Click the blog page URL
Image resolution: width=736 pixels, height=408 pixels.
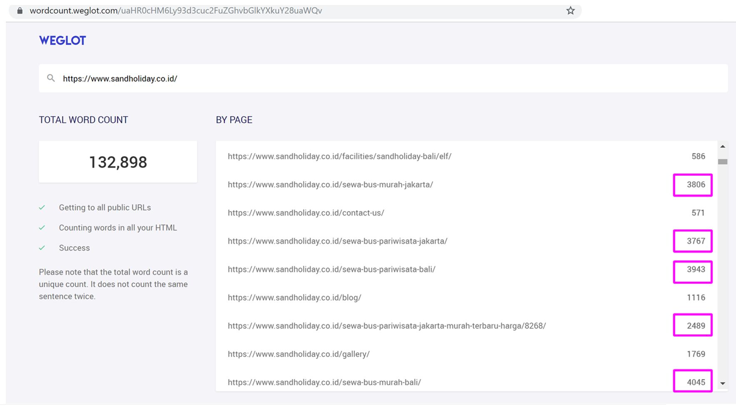(294, 298)
